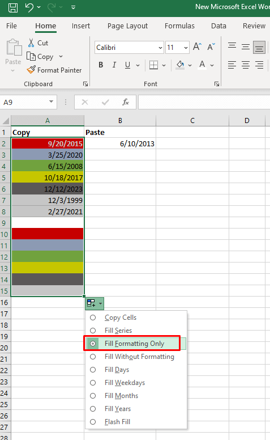Select column C header
The image size is (270, 440).
tap(192, 121)
